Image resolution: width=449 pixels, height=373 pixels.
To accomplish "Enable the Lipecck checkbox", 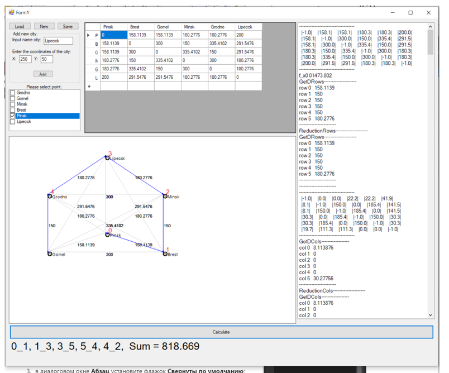I will click(13, 122).
